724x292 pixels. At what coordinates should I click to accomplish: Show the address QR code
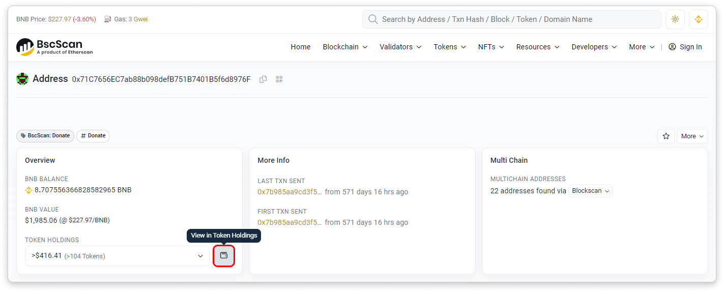(x=279, y=79)
